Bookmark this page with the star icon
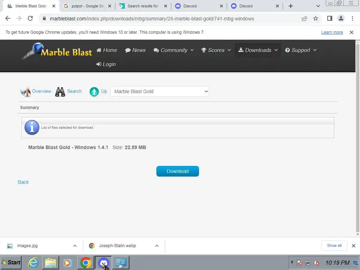This screenshot has height=270, width=360. click(316, 18)
